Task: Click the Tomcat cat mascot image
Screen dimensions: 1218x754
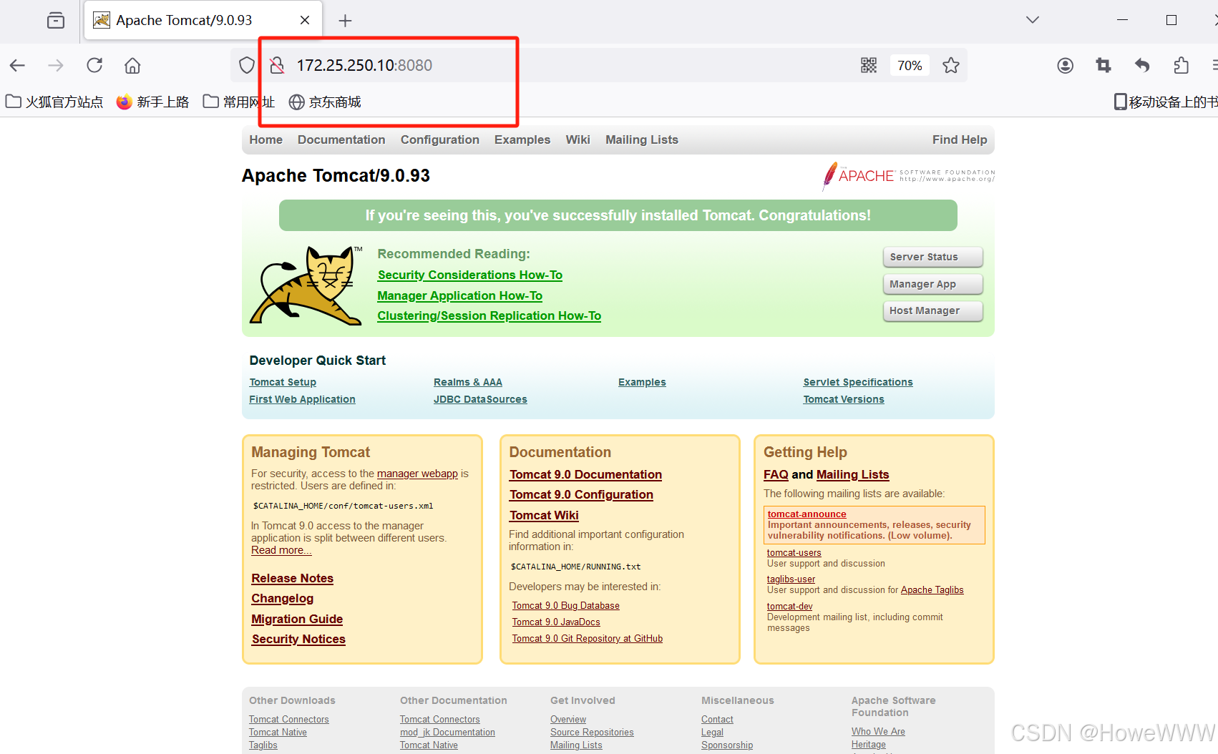Action: click(306, 285)
